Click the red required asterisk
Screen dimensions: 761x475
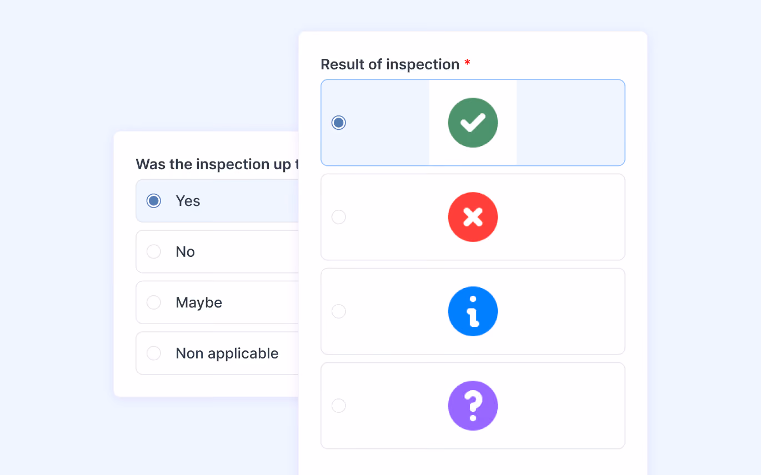[x=467, y=63]
